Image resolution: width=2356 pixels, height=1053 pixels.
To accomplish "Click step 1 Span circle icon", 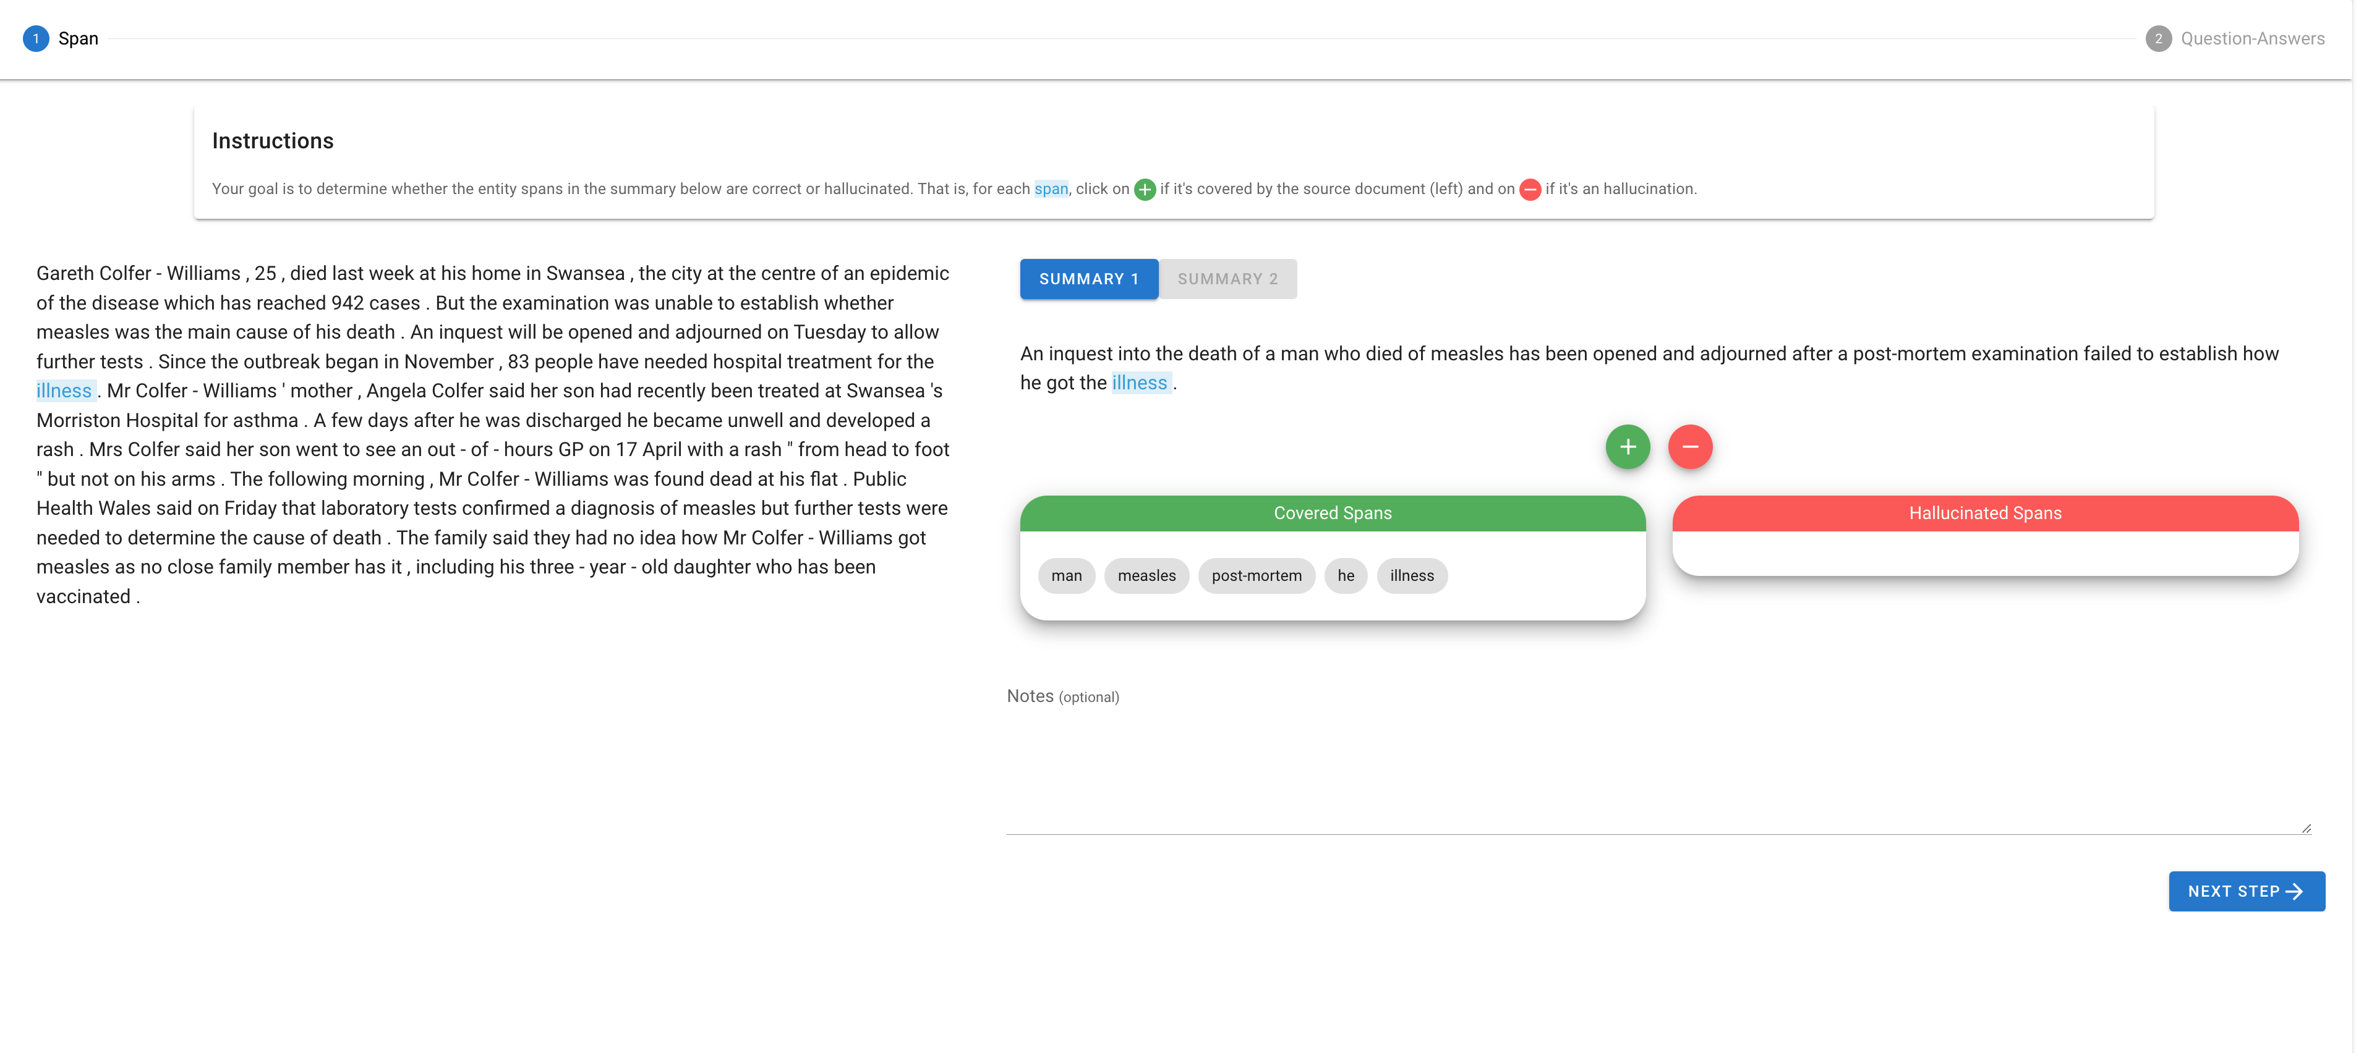I will (36, 38).
